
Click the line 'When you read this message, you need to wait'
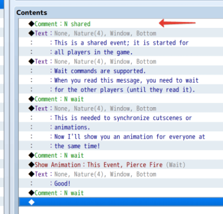point(121,80)
